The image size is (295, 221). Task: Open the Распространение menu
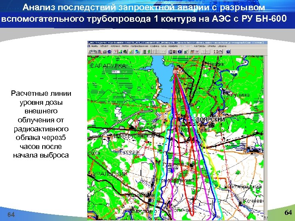139,46
